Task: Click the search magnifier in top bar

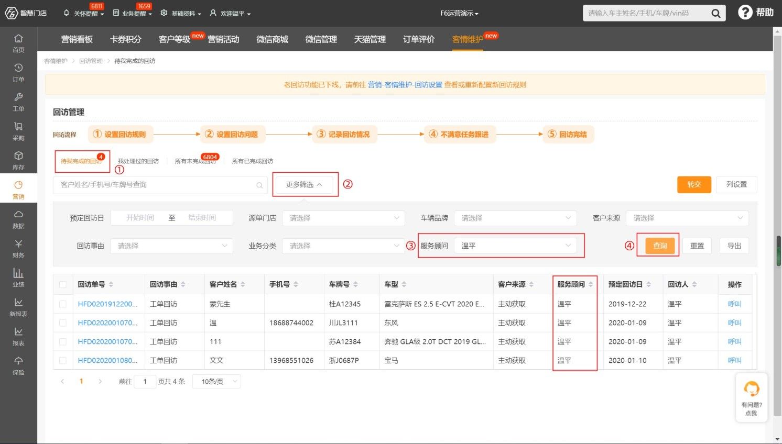Action: [715, 13]
